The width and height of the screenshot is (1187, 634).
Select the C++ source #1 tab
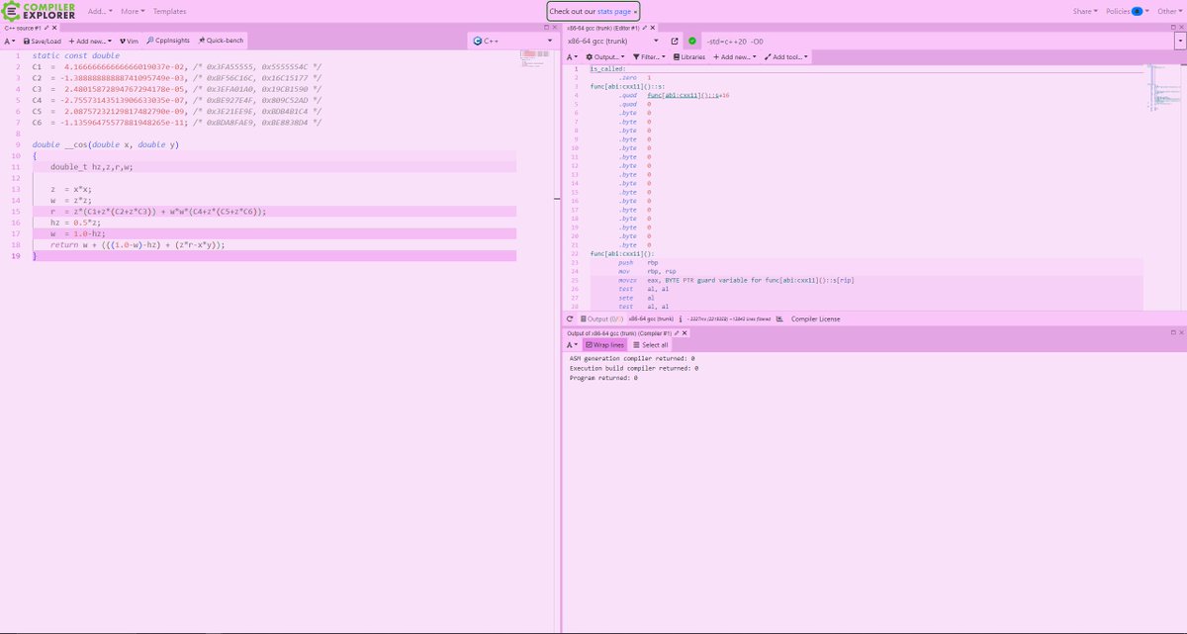pyautogui.click(x=21, y=28)
